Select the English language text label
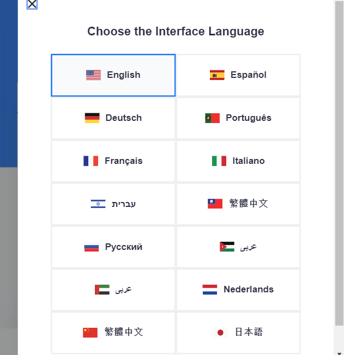The image size is (344, 355). coord(124,75)
